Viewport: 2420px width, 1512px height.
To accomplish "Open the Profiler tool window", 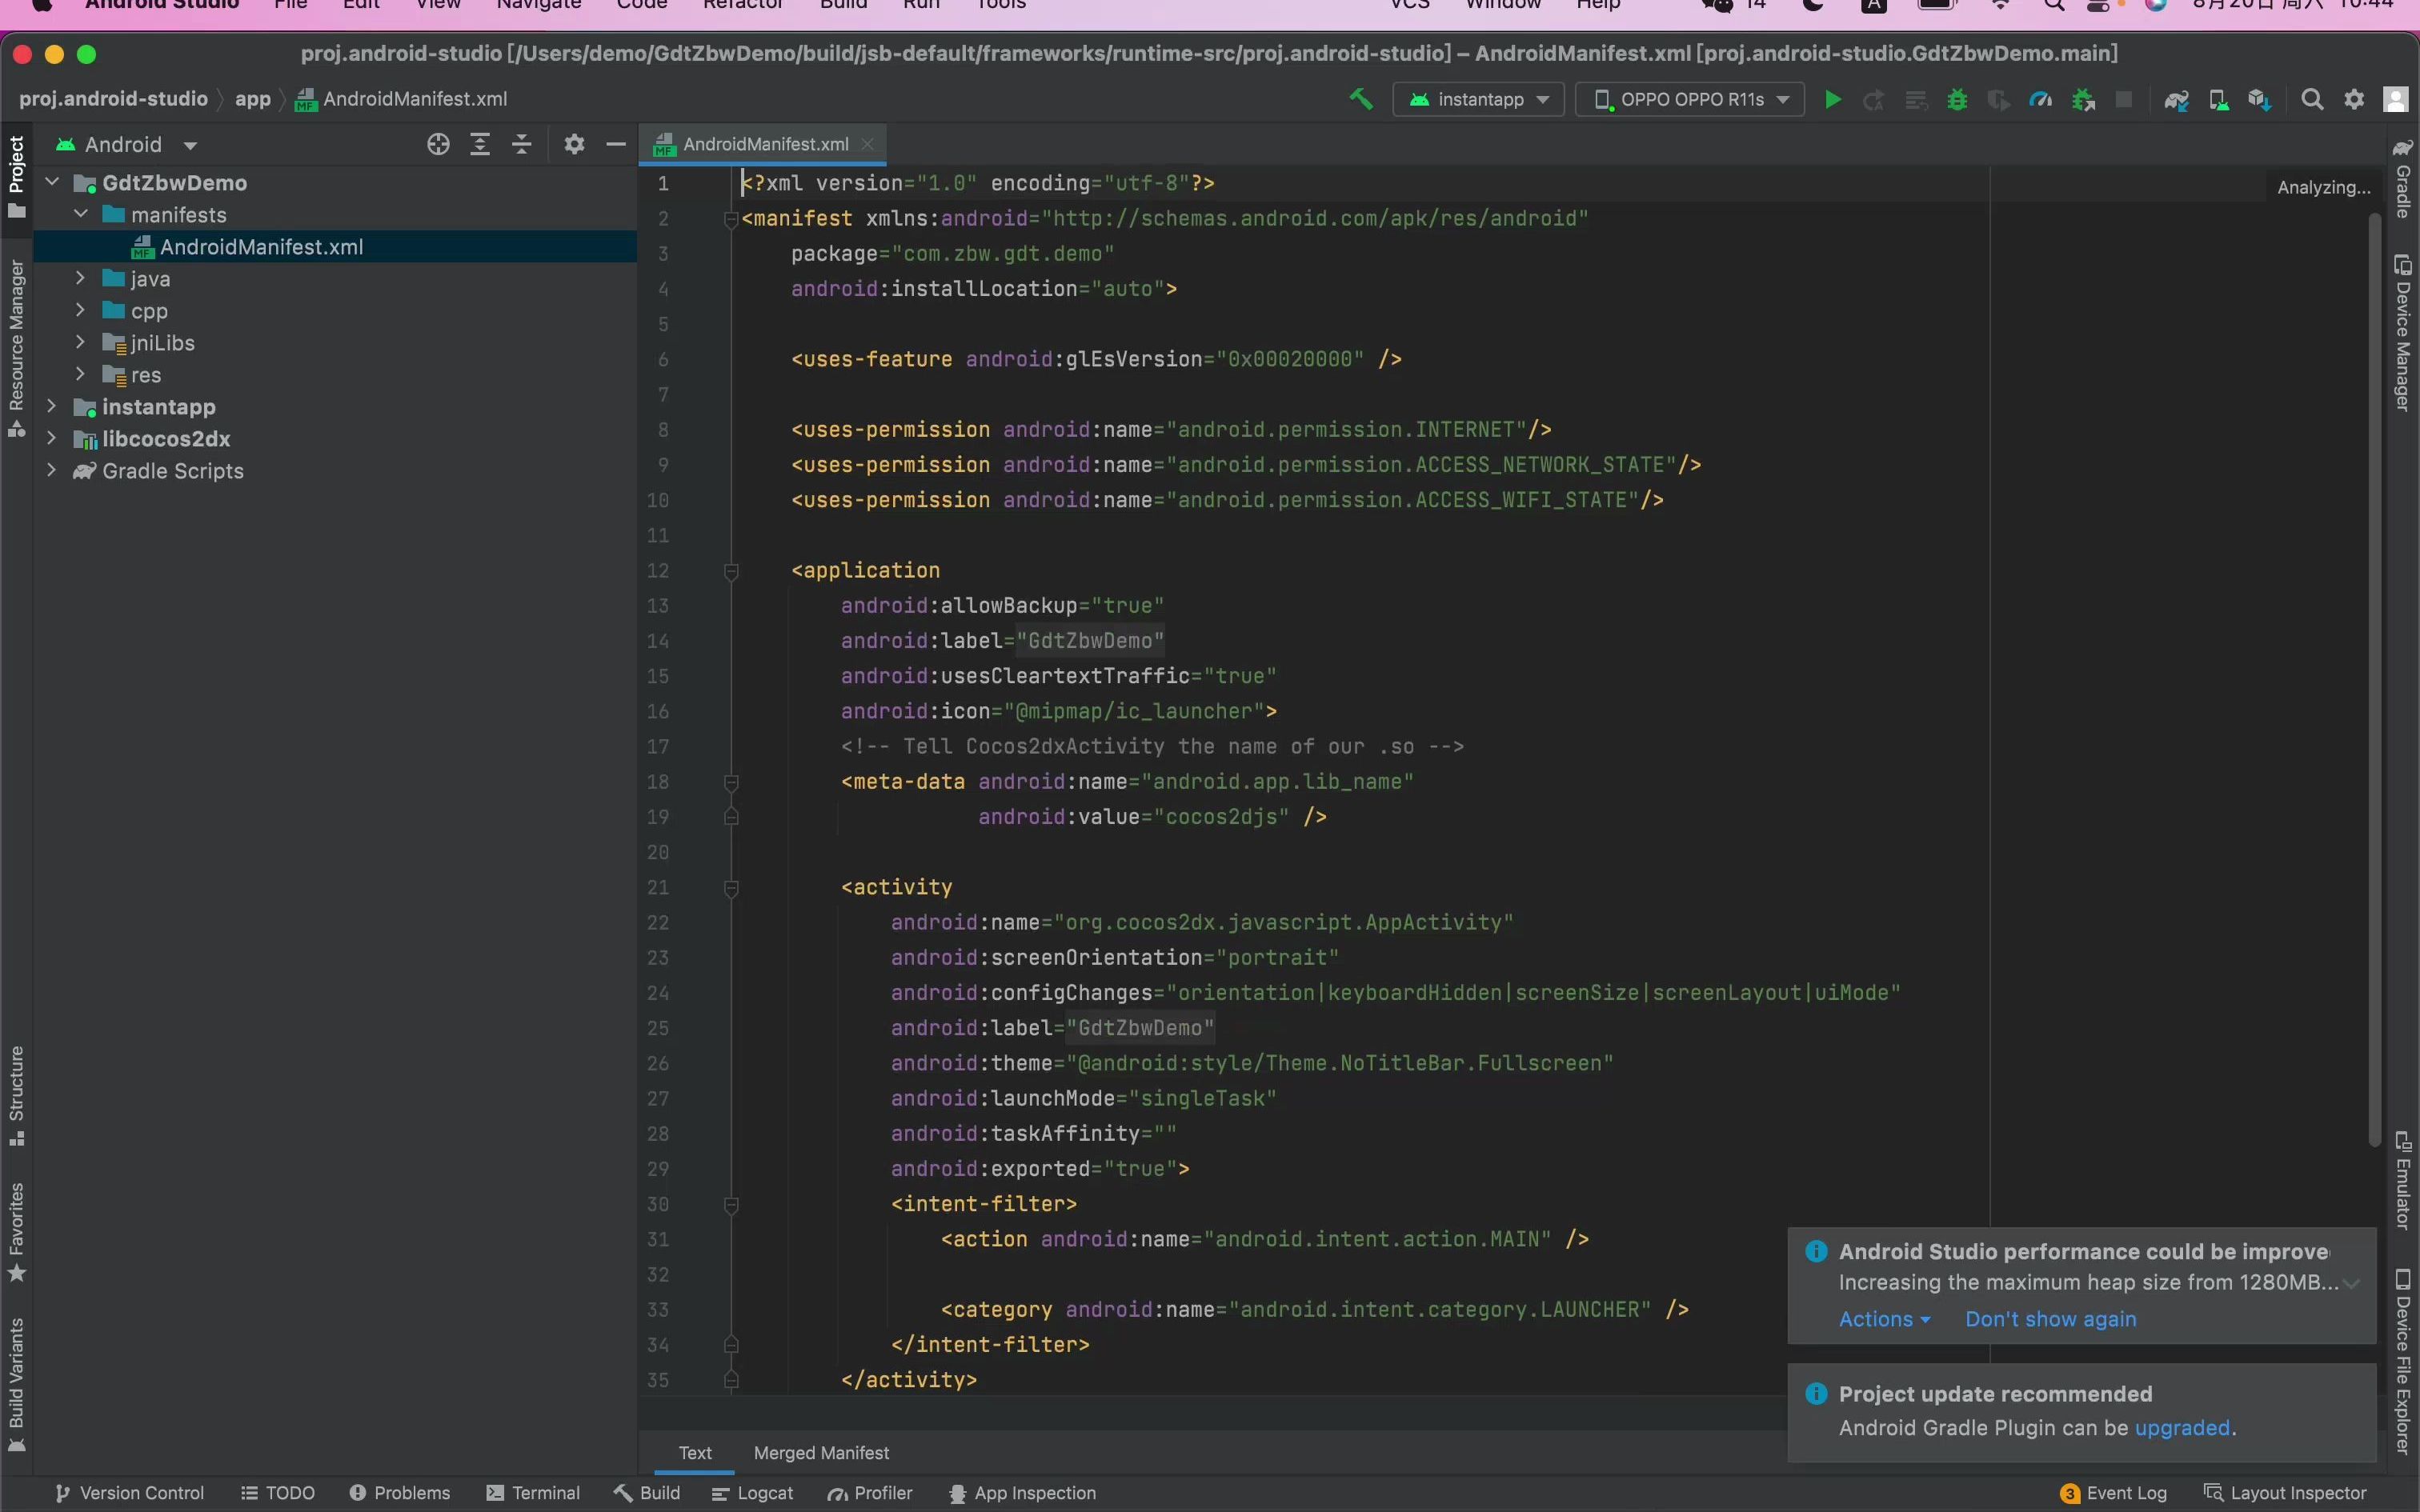I will coord(870,1493).
